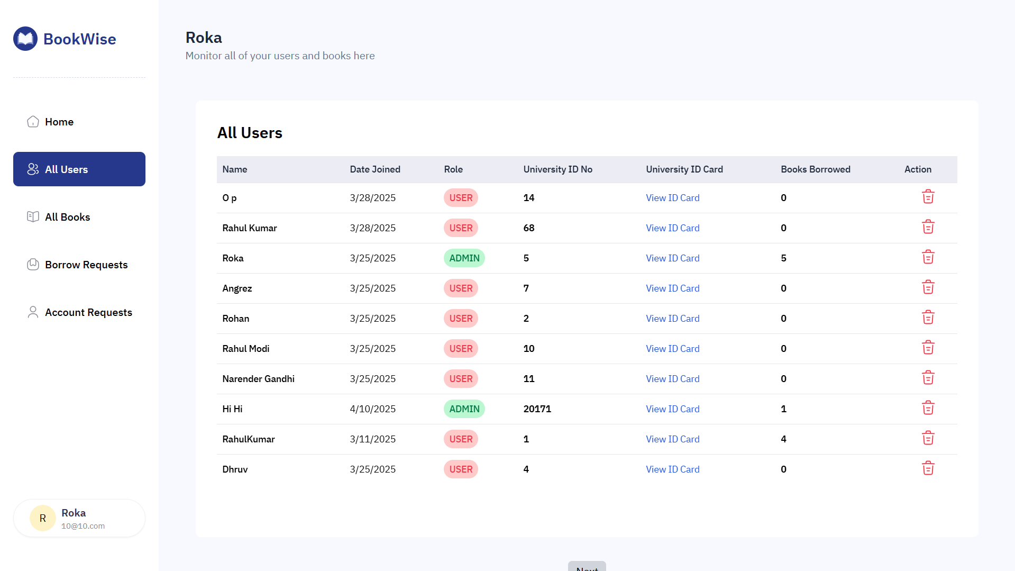Image resolution: width=1015 pixels, height=571 pixels.
Task: Click the All Books book icon
Action: [33, 216]
